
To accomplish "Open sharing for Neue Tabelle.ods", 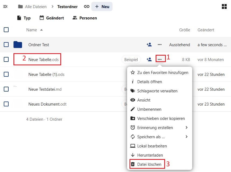I will 149,60.
